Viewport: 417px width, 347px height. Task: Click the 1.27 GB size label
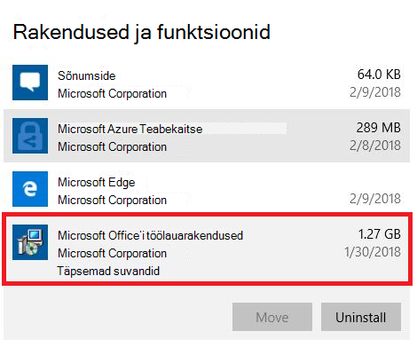click(x=380, y=234)
